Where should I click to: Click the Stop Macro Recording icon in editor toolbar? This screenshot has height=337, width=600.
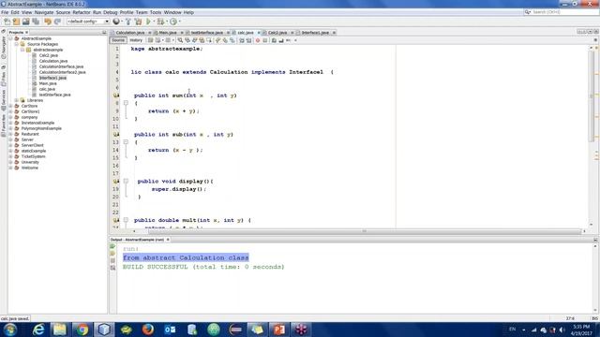(264, 40)
